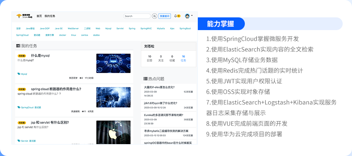Choose SpringCloud in the top tag list
This screenshot has height=156, width=352.
[22, 35]
